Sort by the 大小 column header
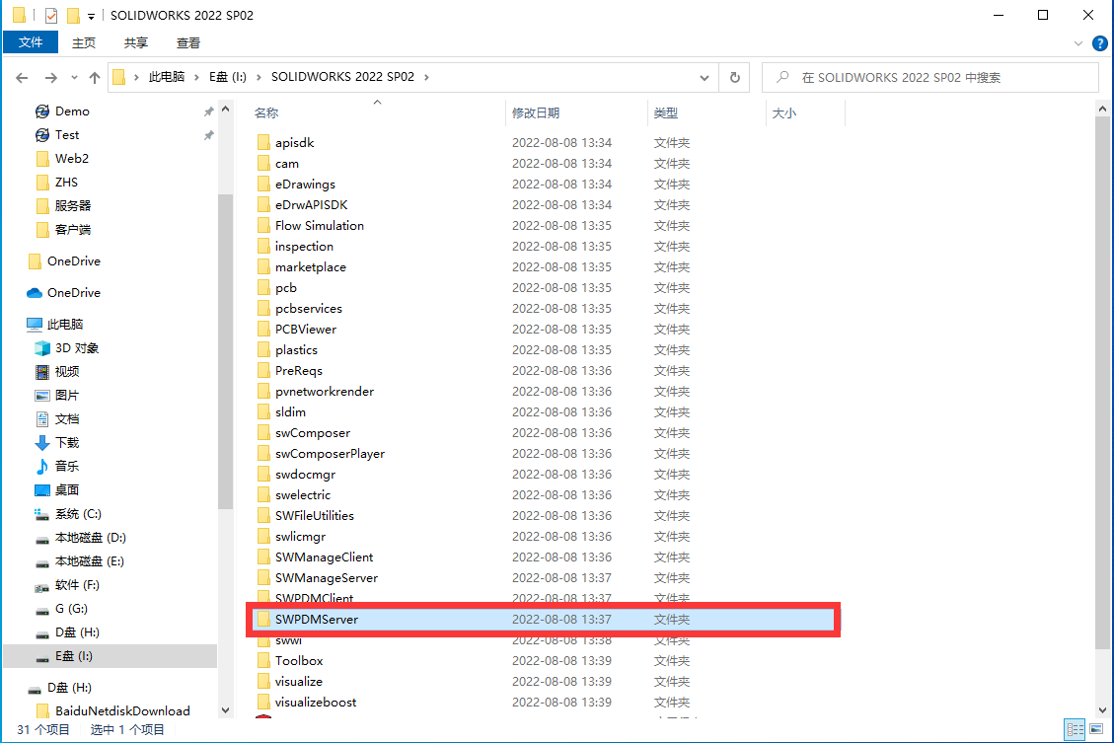The image size is (1114, 743). click(x=784, y=112)
